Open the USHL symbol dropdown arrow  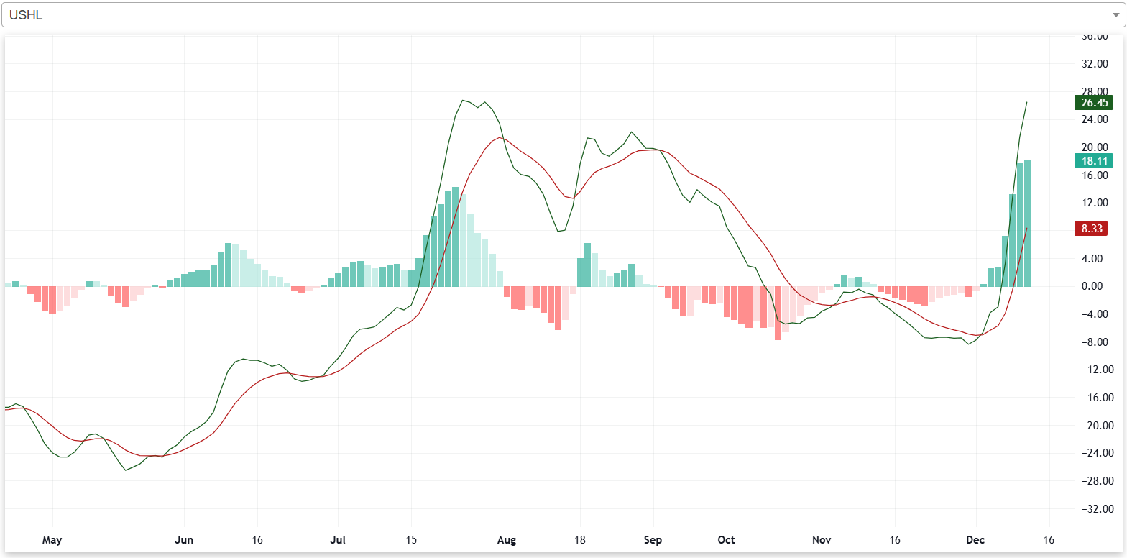coord(1115,15)
